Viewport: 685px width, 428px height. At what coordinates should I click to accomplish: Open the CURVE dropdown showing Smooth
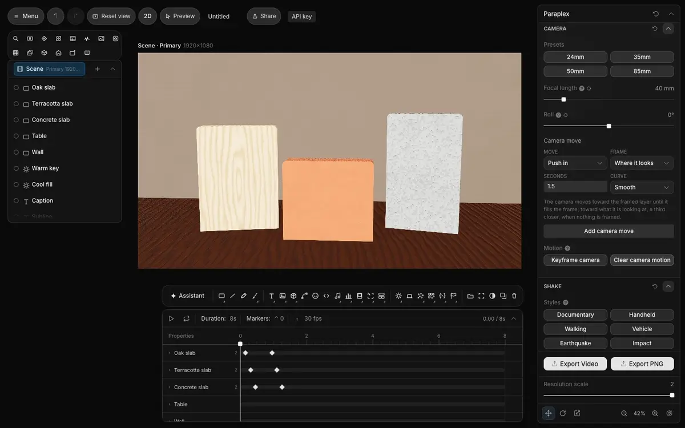[642, 187]
